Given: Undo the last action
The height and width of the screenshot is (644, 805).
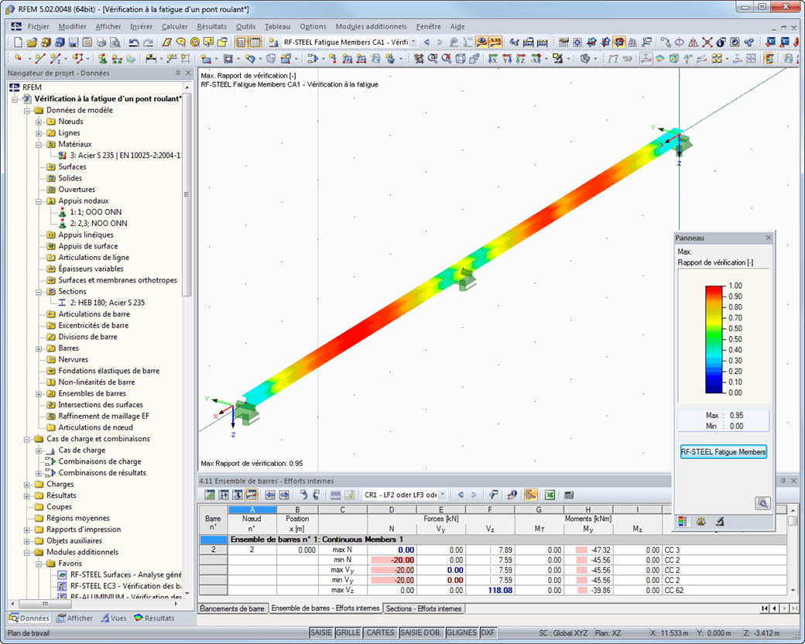Looking at the screenshot, I should (134, 42).
